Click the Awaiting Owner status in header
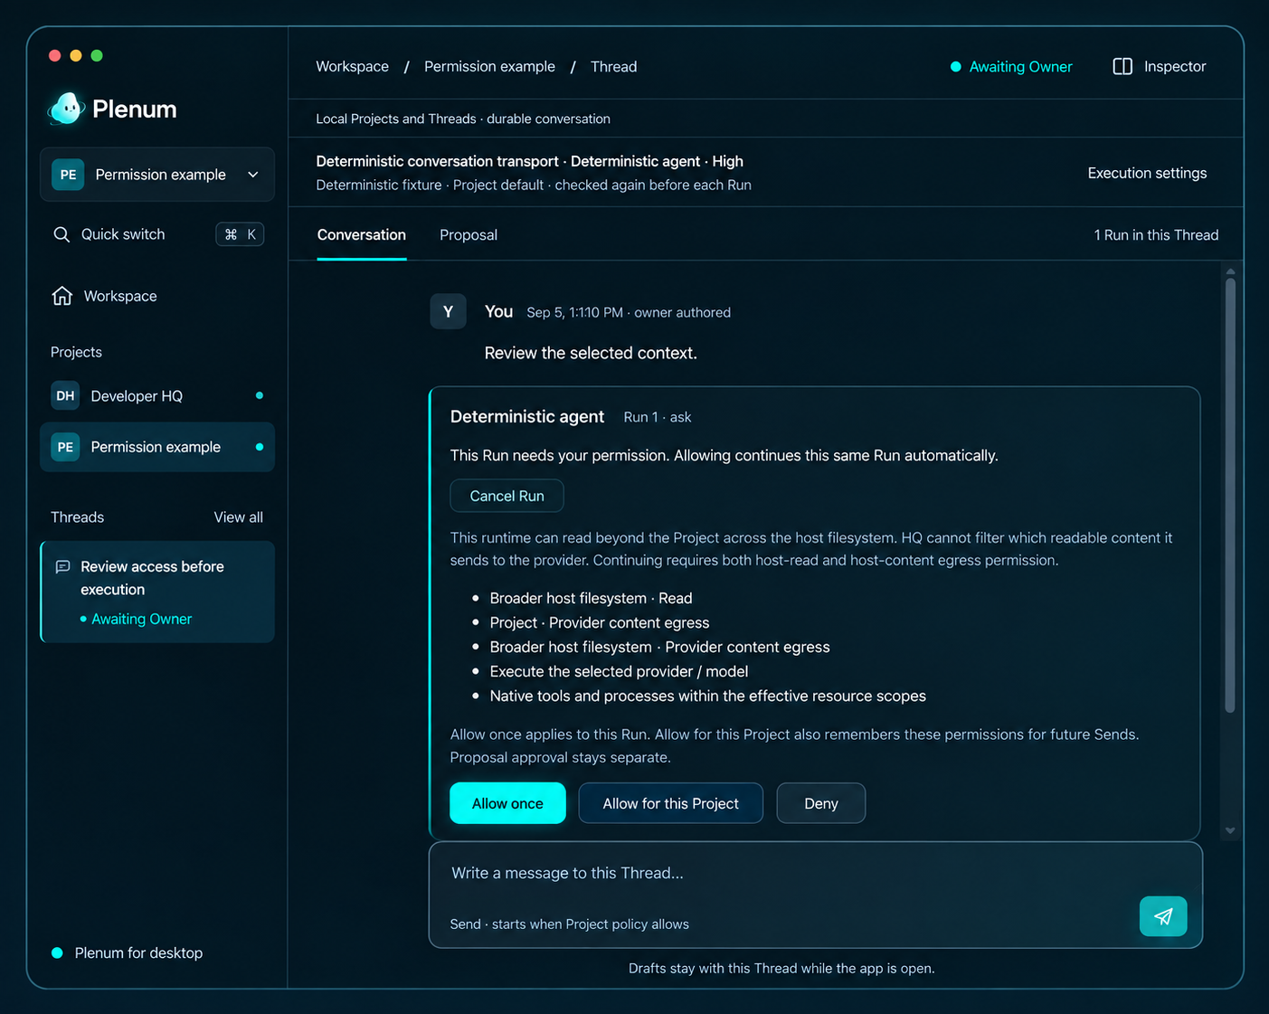Viewport: 1269px width, 1014px height. (1011, 67)
